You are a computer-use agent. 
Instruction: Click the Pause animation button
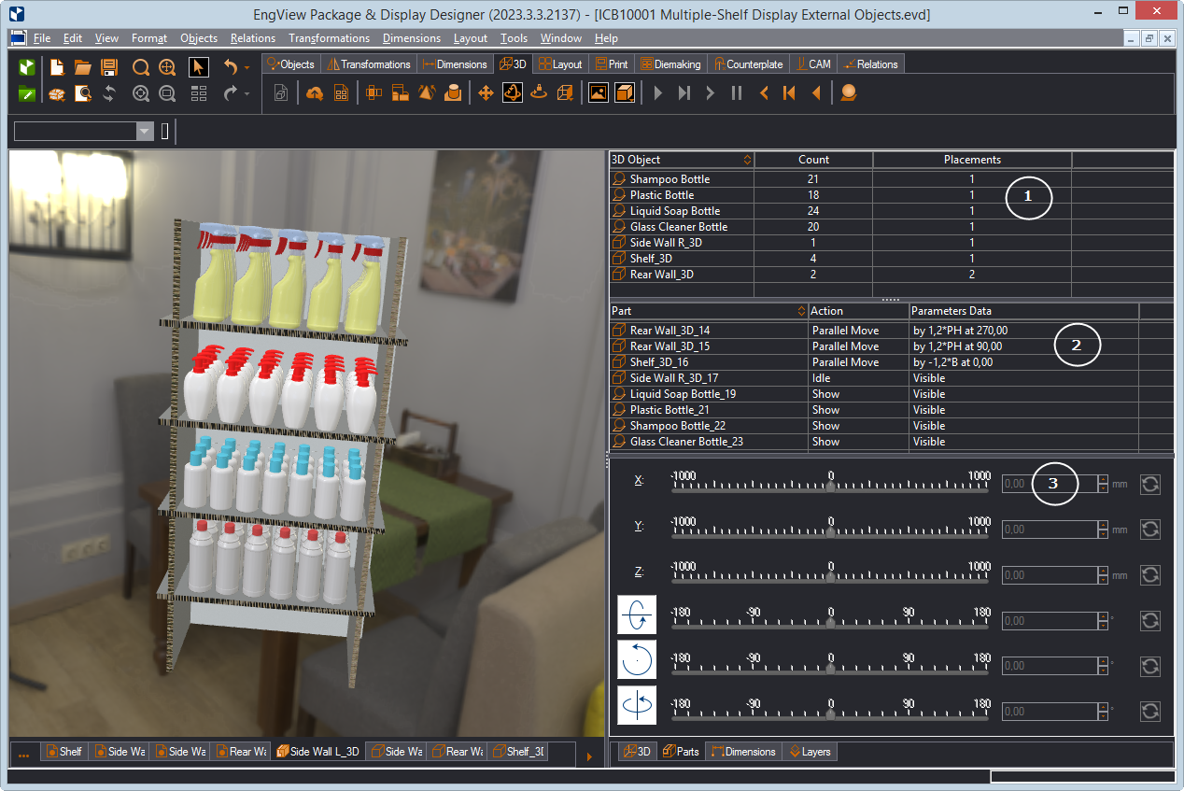click(x=737, y=93)
